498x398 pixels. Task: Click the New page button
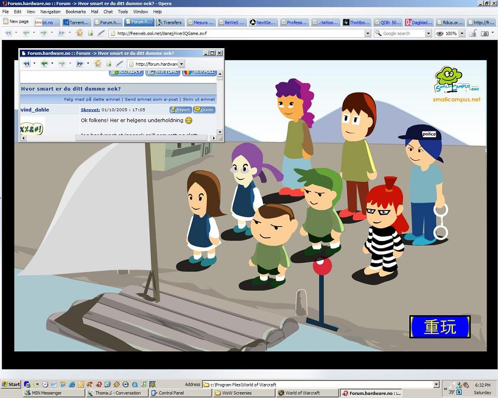point(16,22)
